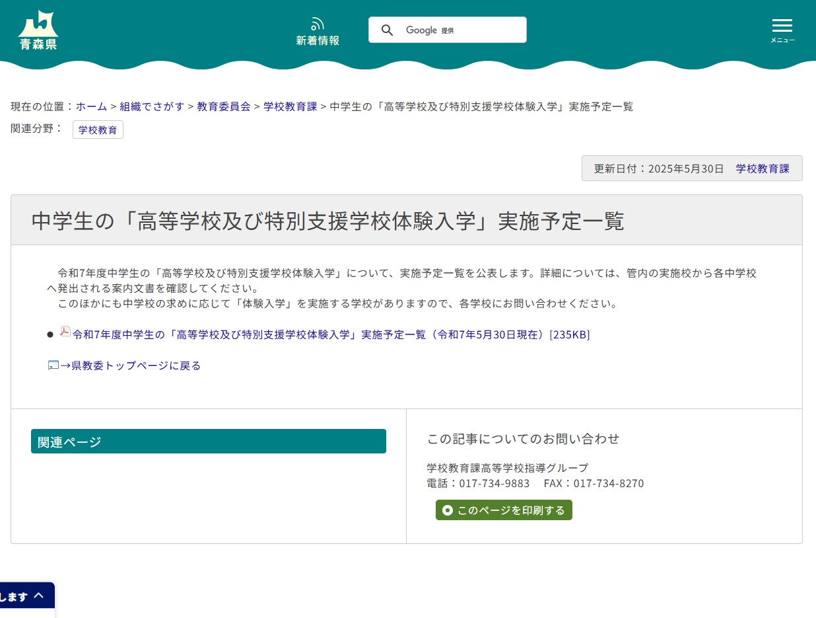This screenshot has height=618, width=816.
Task: Navigate to ホーム via the breadcrumb
Action: coord(91,106)
